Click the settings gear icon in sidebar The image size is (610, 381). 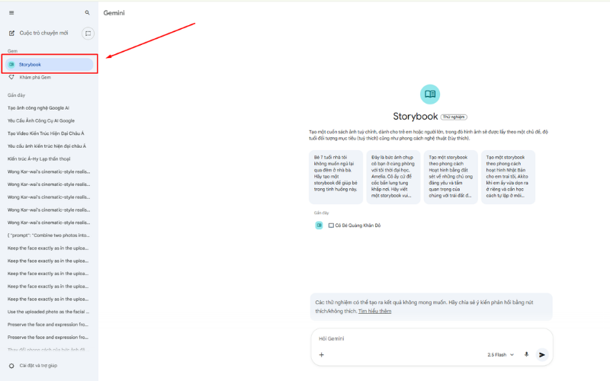(x=11, y=366)
